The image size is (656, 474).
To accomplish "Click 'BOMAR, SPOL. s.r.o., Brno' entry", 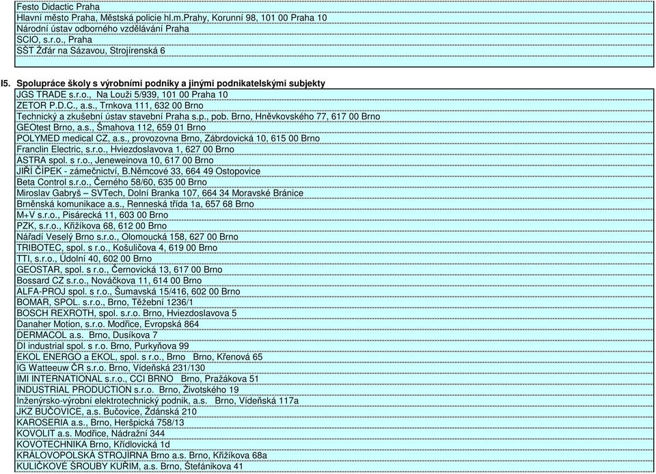I will point(334,302).
